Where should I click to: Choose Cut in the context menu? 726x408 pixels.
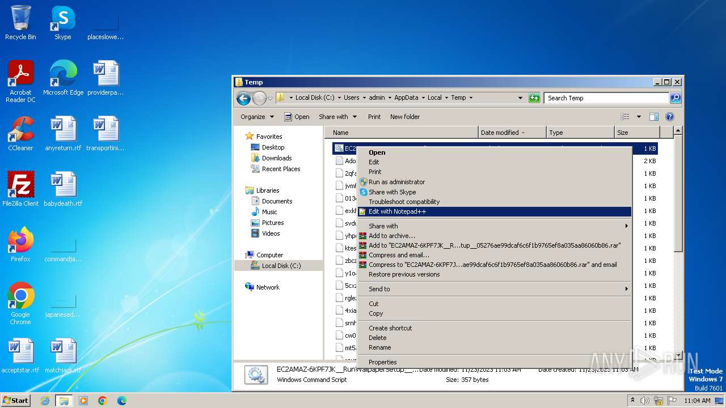point(494,304)
